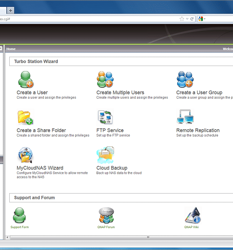Click the Create Multiple Users icon

click(x=105, y=79)
